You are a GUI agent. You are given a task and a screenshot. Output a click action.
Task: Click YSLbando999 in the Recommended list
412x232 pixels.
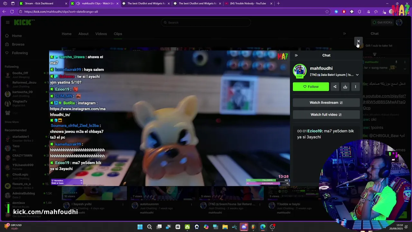point(26,167)
